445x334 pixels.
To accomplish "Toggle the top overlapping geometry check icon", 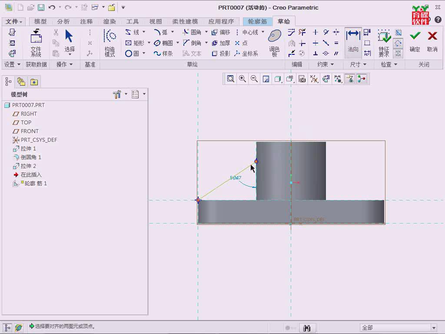I will click(x=398, y=32).
